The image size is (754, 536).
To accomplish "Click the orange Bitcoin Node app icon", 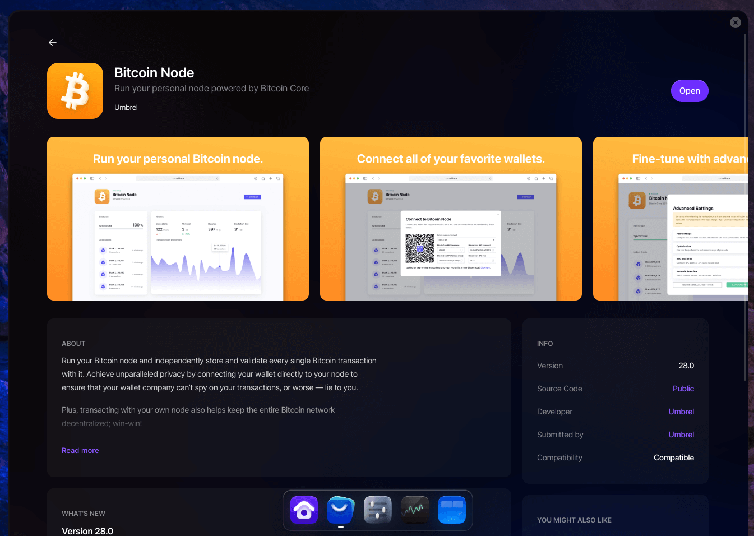I will [x=75, y=91].
